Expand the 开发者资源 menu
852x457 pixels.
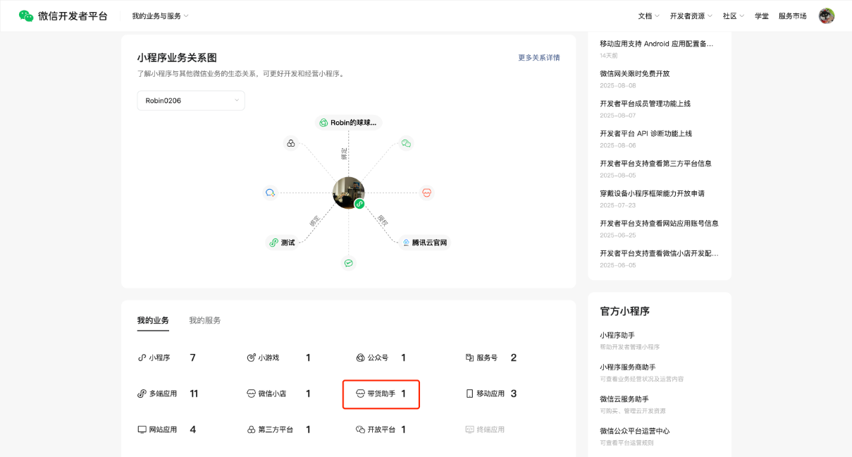[691, 16]
